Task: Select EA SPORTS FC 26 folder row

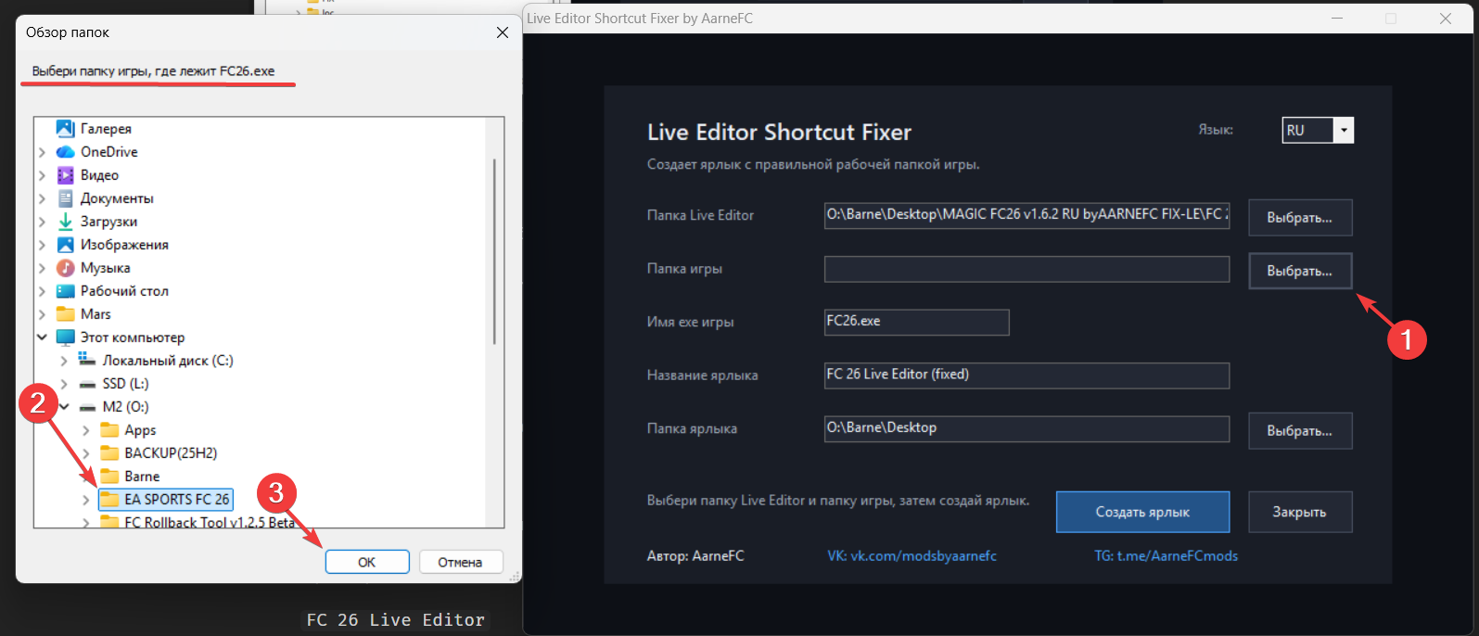Action: coord(166,499)
